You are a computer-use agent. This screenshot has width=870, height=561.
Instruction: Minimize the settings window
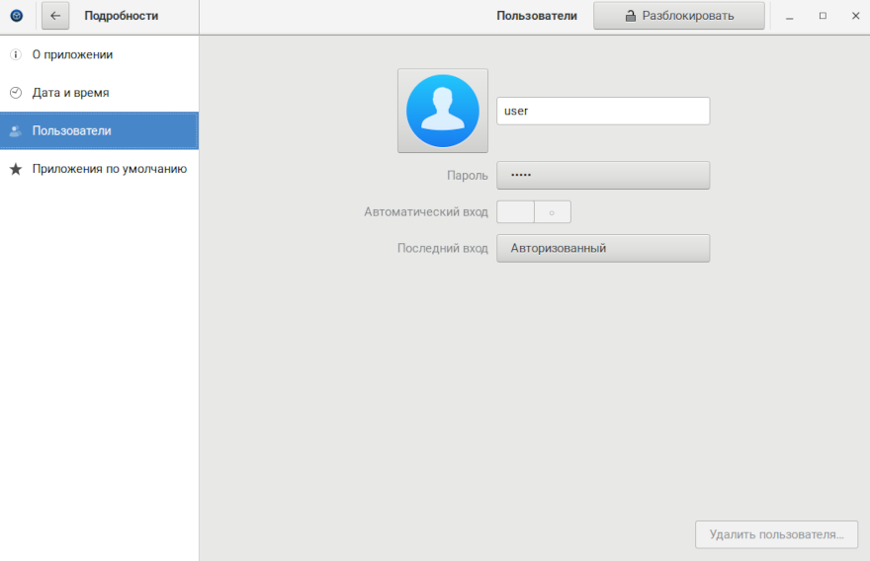790,16
